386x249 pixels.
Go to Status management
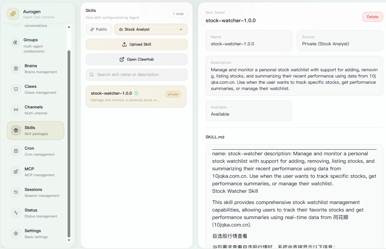(35, 213)
